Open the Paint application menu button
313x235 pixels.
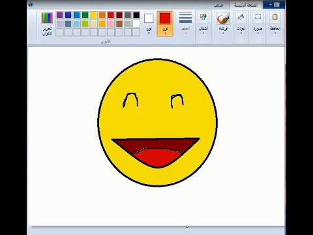tap(275, 5)
